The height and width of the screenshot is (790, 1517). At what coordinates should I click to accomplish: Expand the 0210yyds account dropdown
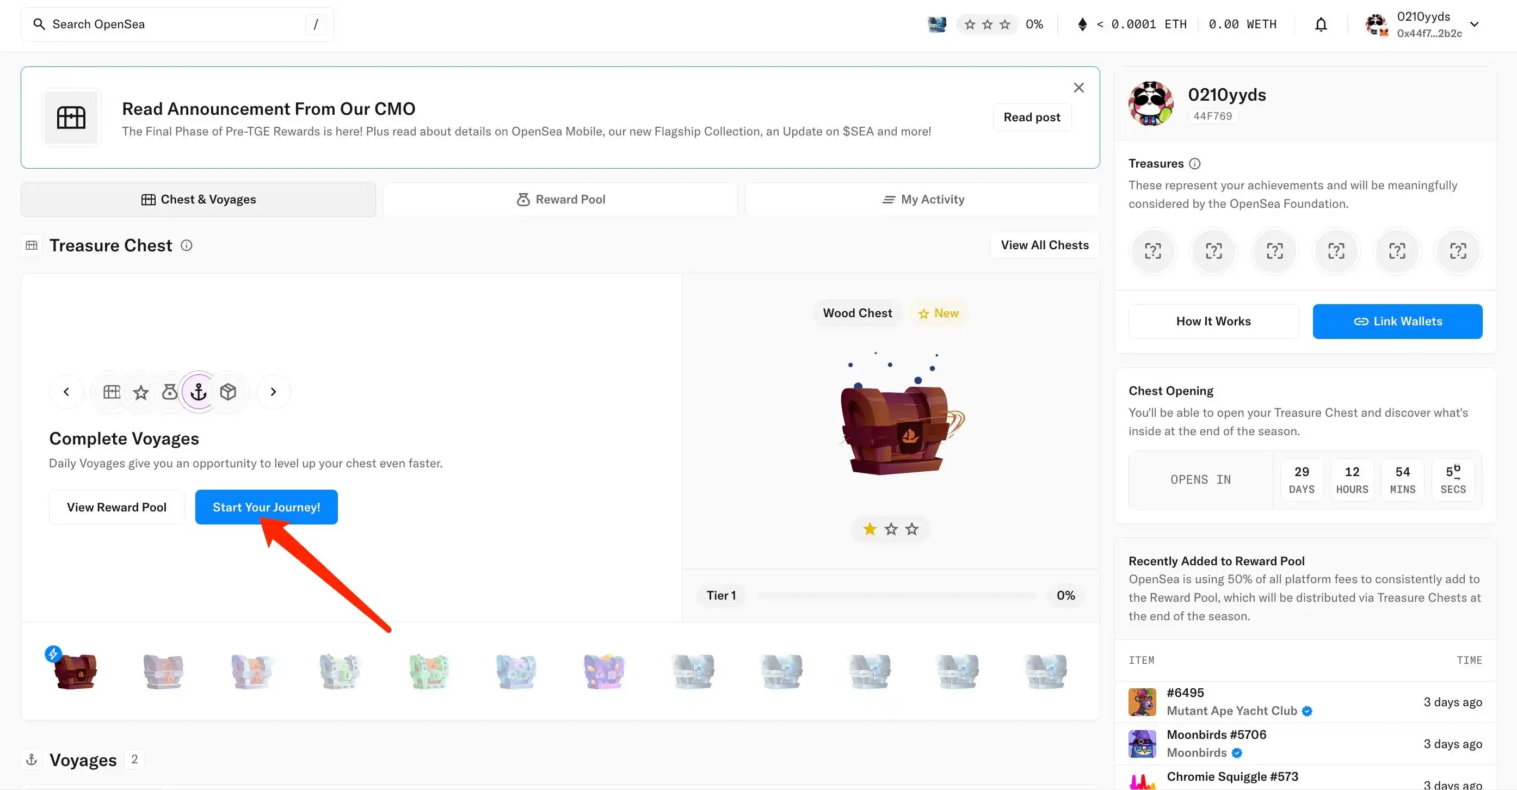pyautogui.click(x=1474, y=24)
